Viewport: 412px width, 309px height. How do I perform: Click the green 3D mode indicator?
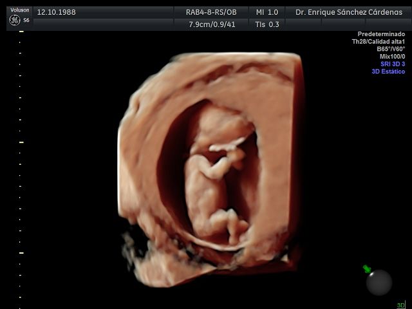tap(401, 304)
